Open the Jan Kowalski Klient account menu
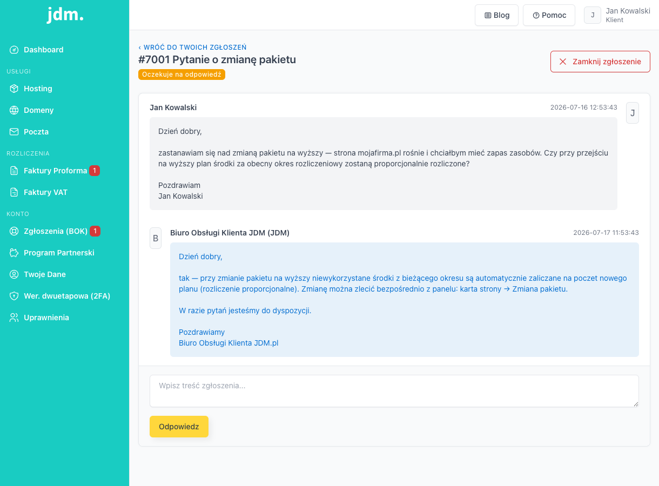 (x=617, y=15)
